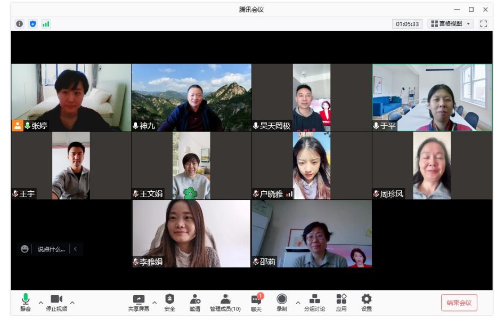The height and width of the screenshot is (326, 504).
Task: Click 共享屏幕 to share screen
Action: (x=139, y=302)
